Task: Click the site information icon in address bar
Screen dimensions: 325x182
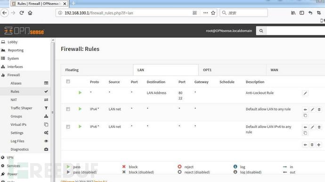Action: (x=60, y=13)
